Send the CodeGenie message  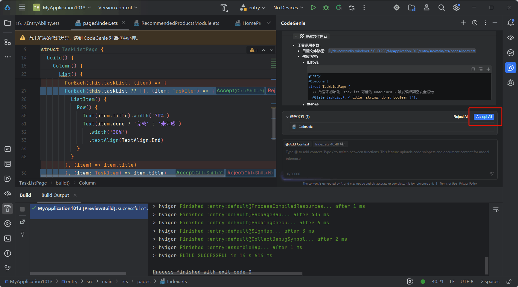pyautogui.click(x=491, y=174)
